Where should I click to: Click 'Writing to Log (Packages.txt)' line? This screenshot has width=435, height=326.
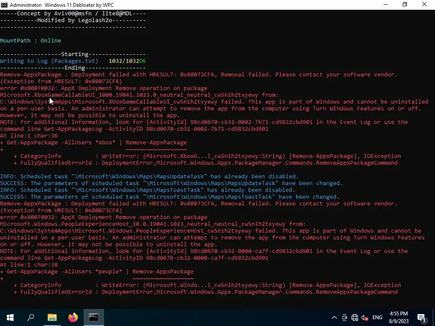click(49, 61)
